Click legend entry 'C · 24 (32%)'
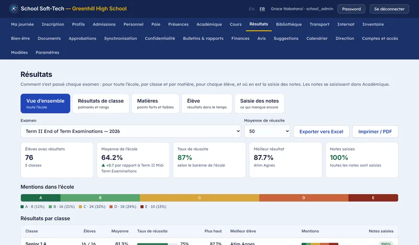The image size is (419, 245). point(92,207)
